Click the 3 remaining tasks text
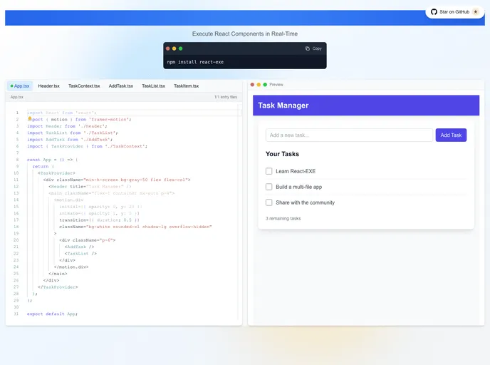 [x=283, y=218]
